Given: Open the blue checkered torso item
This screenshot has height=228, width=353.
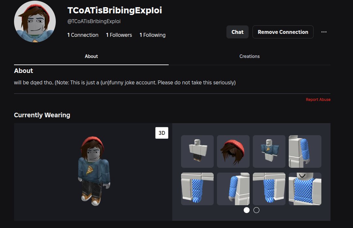Looking at the screenshot, I should 305,189.
